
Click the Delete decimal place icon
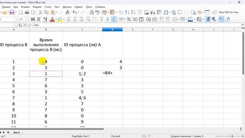point(155,20)
